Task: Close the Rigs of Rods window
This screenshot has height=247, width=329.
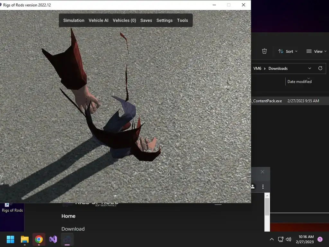Action: [x=244, y=5]
